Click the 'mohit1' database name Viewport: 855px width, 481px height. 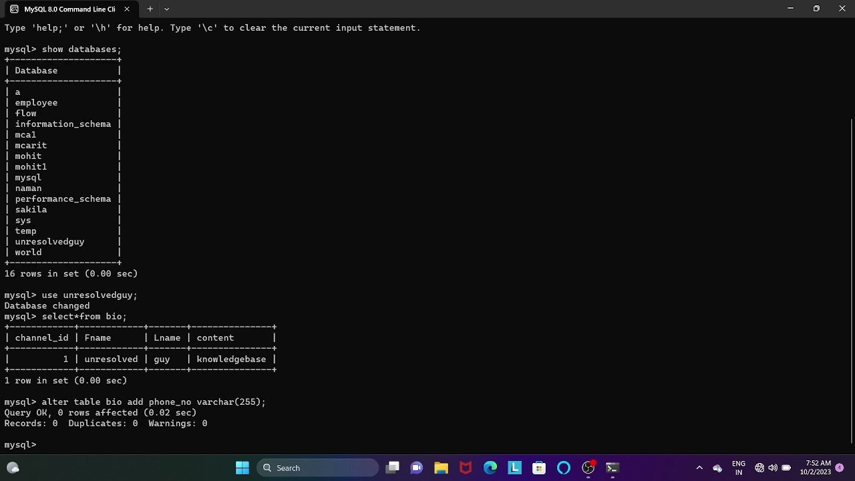coord(31,167)
